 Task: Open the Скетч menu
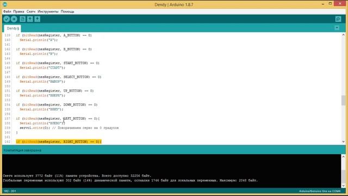point(31,11)
